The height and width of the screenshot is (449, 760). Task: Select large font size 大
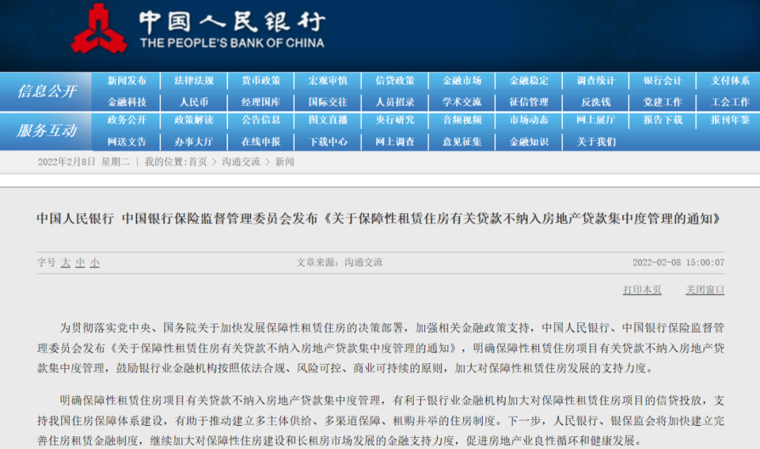[65, 261]
